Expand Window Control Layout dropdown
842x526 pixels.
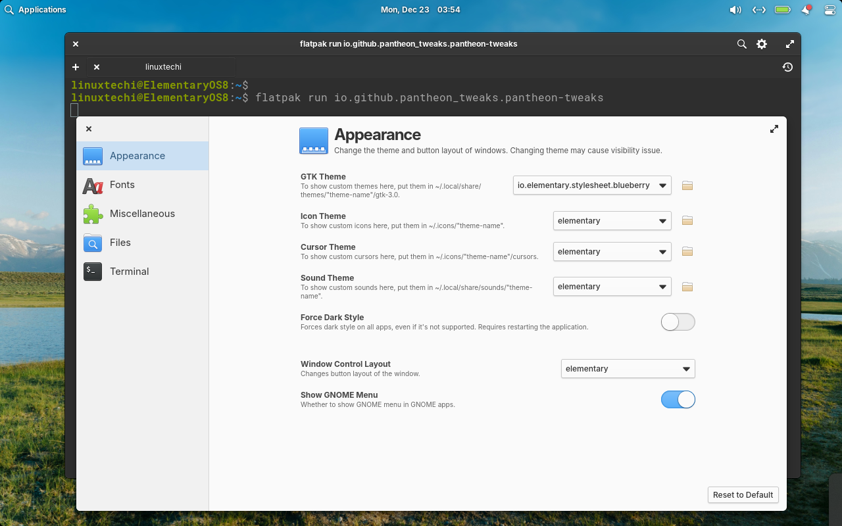[x=628, y=369]
